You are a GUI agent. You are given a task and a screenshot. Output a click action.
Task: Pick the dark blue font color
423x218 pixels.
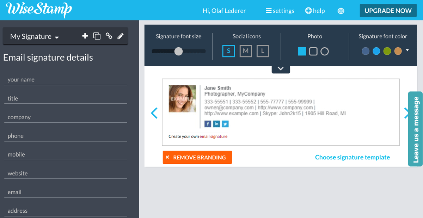pyautogui.click(x=366, y=51)
